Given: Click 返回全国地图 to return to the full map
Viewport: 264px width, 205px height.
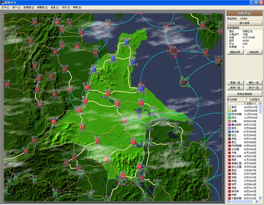Looking at the screenshot, I should (x=244, y=94).
